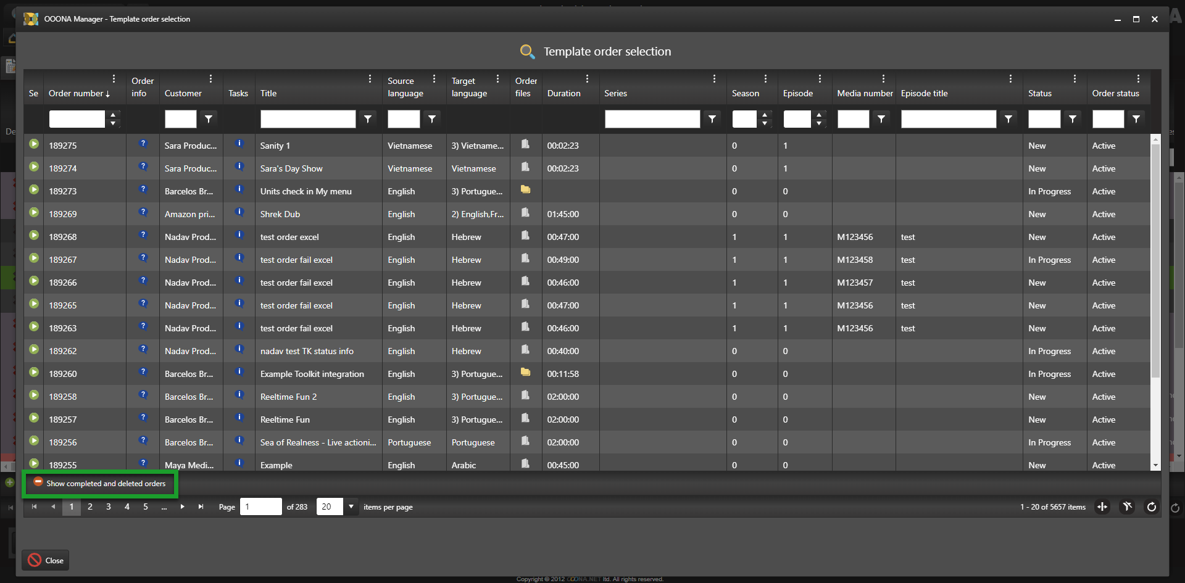
Task: Toggle Show completed and deleted orders
Action: [x=100, y=484]
